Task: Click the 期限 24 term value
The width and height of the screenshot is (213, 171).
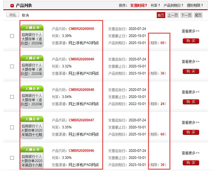Action: point(162,104)
